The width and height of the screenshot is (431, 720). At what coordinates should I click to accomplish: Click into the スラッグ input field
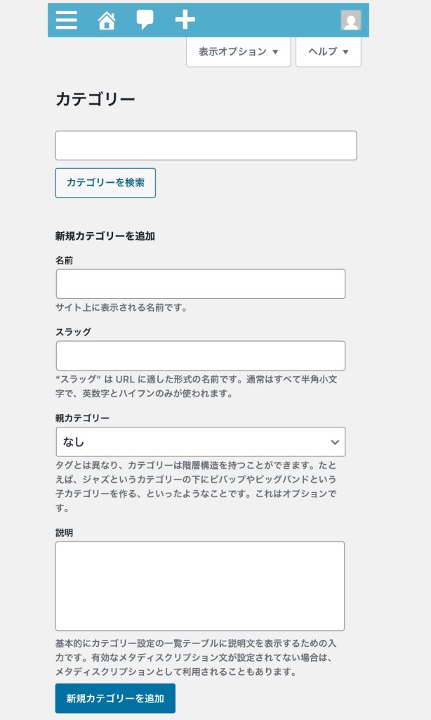[x=200, y=356]
